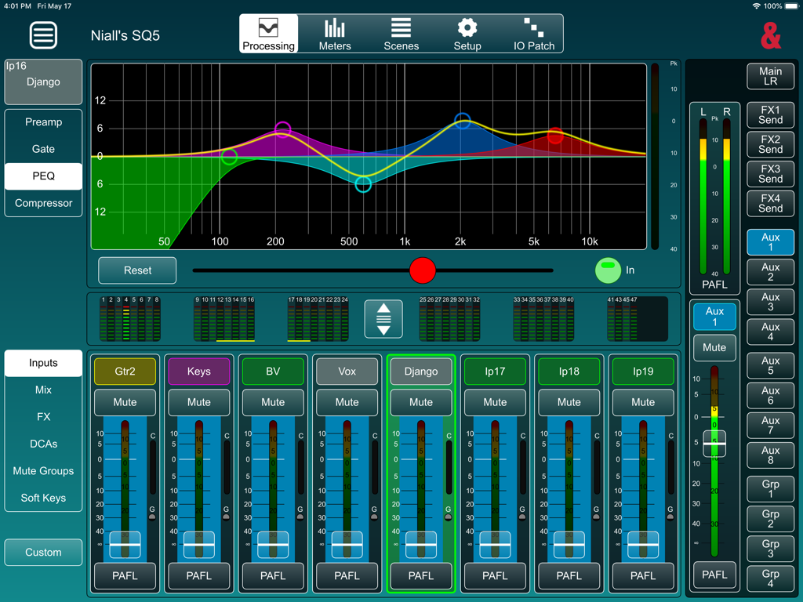Screen dimensions: 803x602
Task: Select the Mix category in the sidebar
Action: coord(43,390)
